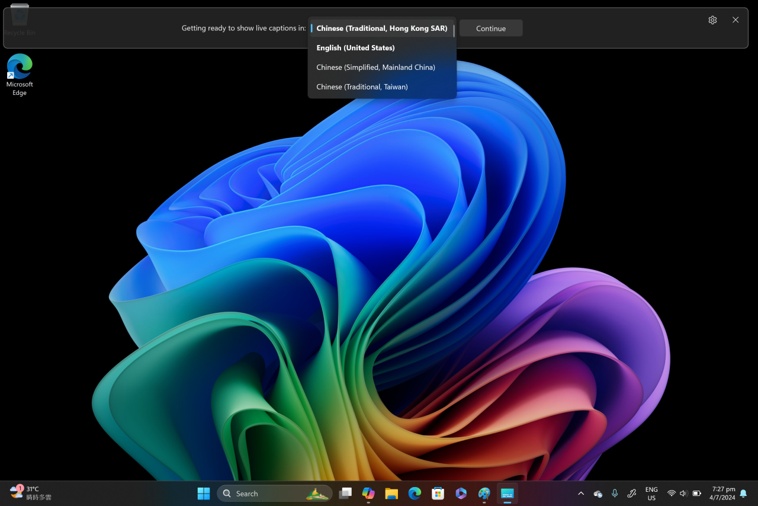Click the microphone icon in system tray

pos(615,494)
